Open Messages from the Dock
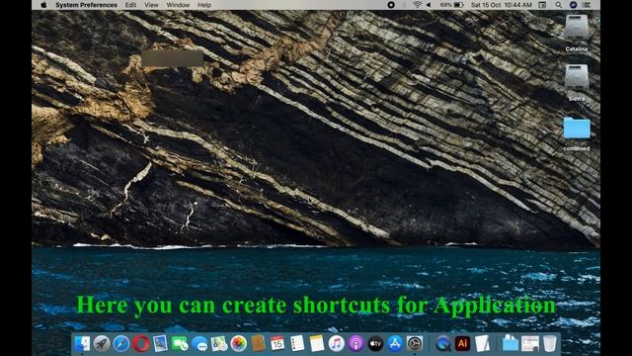The width and height of the screenshot is (632, 356). [x=199, y=344]
